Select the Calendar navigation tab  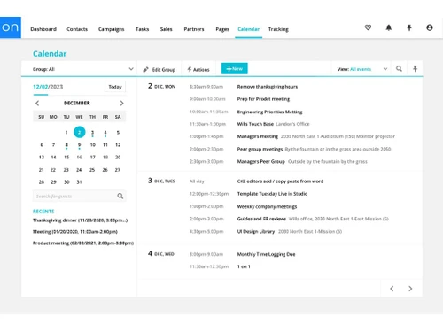pos(248,29)
